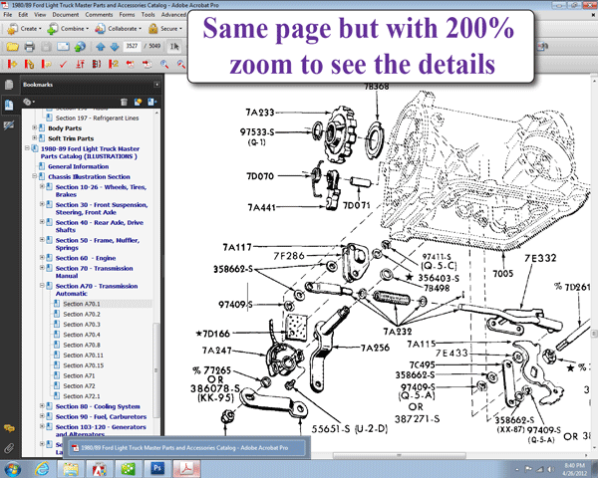Click the page number field showing 3527
Image resolution: width=598 pixels, height=478 pixels.
(x=132, y=46)
